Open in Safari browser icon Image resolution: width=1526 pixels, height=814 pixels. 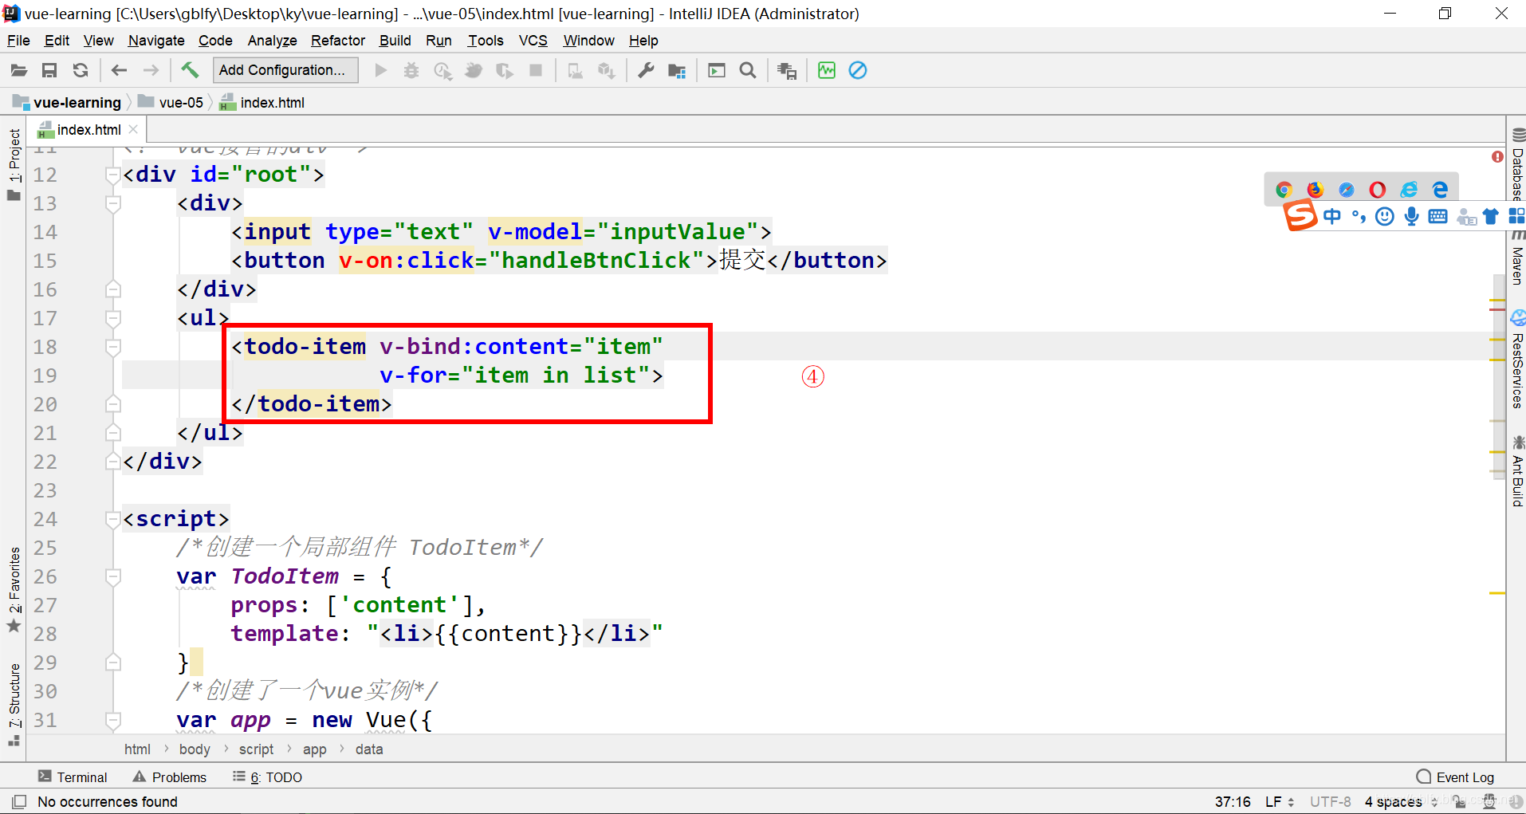tap(1347, 189)
